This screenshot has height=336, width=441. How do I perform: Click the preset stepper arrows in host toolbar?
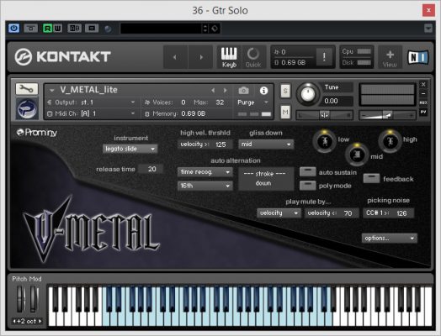pos(205,29)
